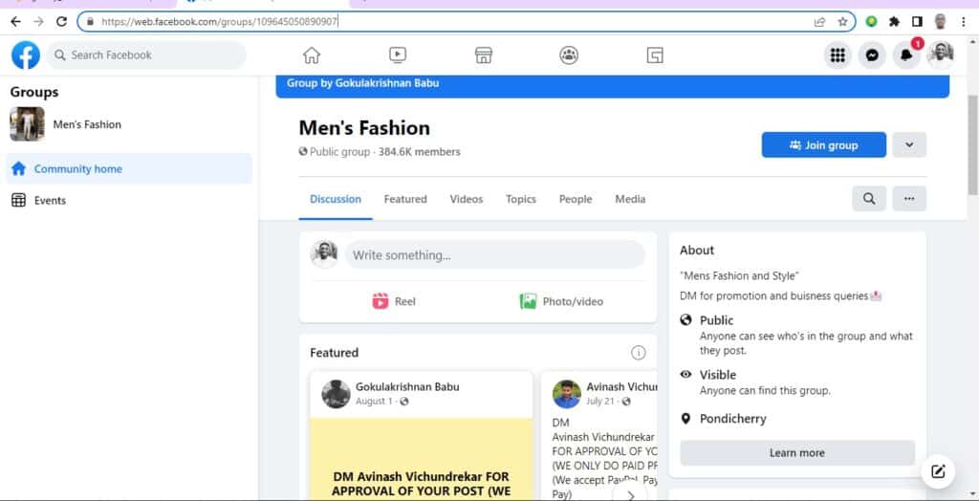Open the Watch video icon
Screen dimensions: 979x501
[397, 54]
